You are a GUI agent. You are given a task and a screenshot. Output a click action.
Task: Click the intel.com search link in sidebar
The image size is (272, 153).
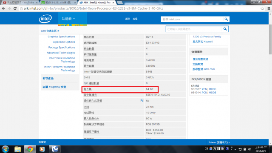tap(204, 69)
